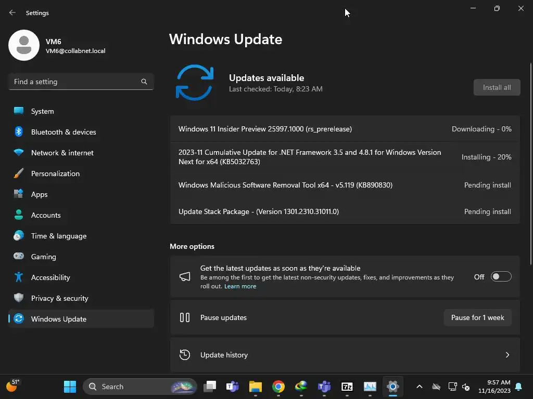Click the VM6@collabnet.local account email
The height and width of the screenshot is (399, 533).
pos(75,51)
